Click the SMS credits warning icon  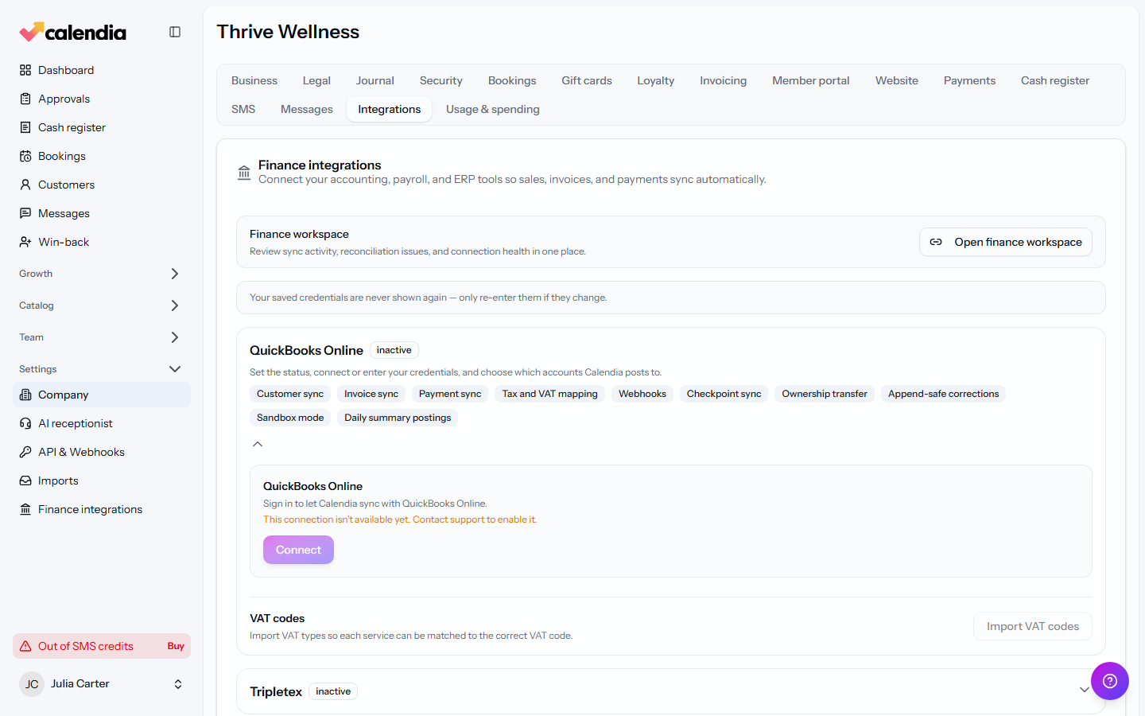coord(25,646)
